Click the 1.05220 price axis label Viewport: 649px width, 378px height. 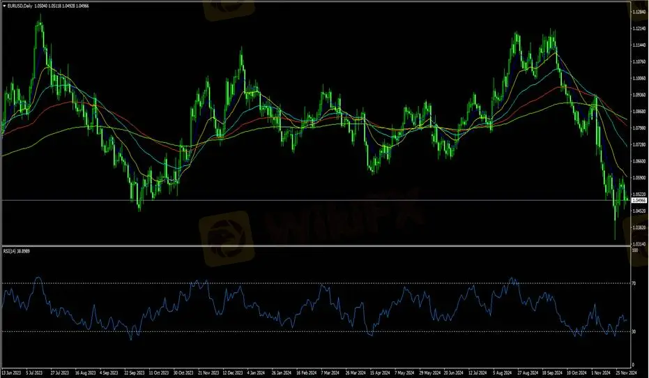[x=639, y=194]
